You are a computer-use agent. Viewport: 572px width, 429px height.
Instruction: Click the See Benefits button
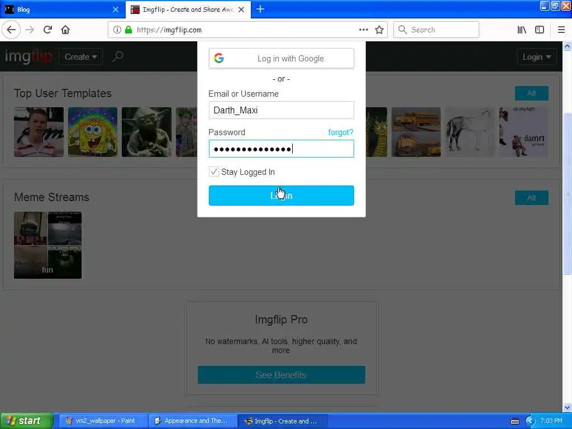282,375
